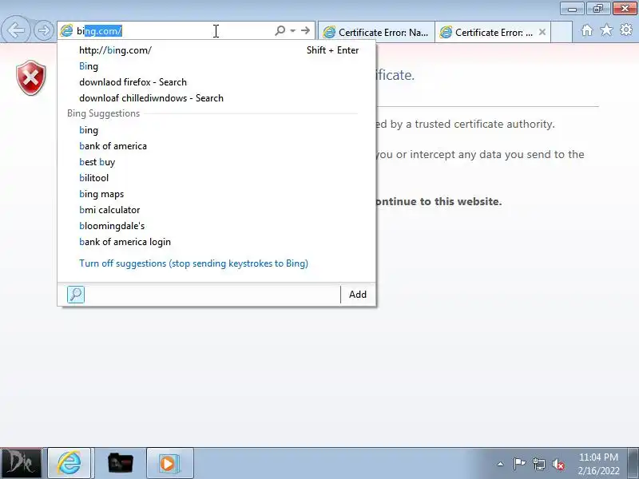
Task: Open Favorites star icon
Action: tap(606, 30)
